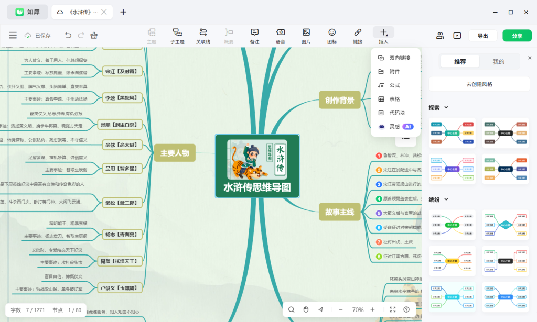Image resolution: width=537 pixels, height=322 pixels.
Task: Switch to the 我的 tab
Action: (498, 62)
